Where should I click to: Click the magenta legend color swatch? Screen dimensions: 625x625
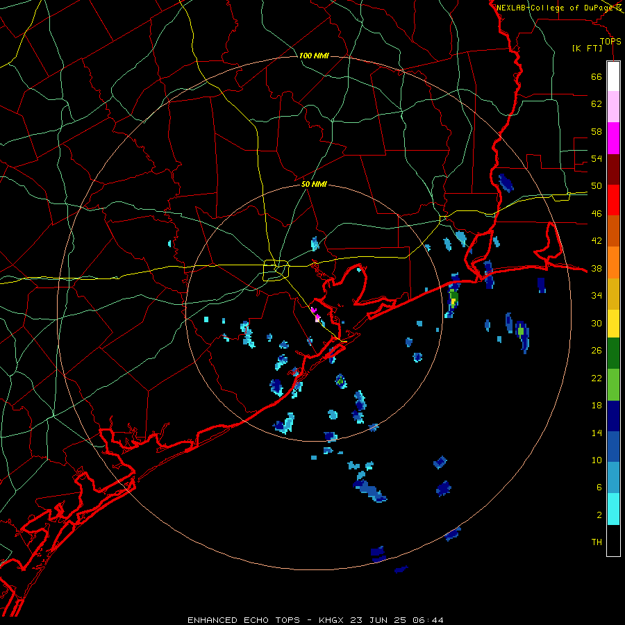coord(613,138)
